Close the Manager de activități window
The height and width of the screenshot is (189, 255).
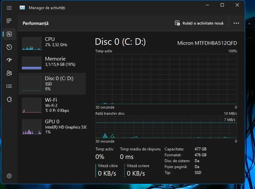(237, 5)
